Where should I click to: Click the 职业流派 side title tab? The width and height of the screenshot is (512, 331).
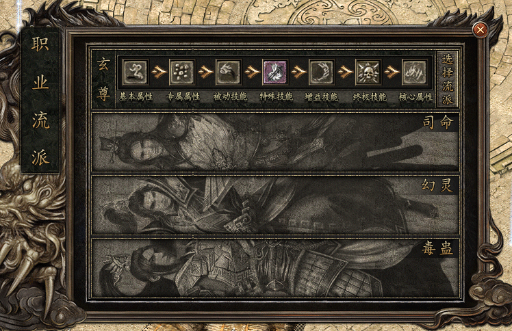tap(40, 100)
